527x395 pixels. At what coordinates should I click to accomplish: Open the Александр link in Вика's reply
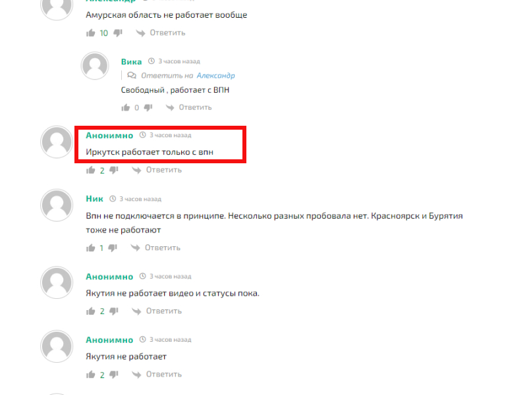pos(216,76)
